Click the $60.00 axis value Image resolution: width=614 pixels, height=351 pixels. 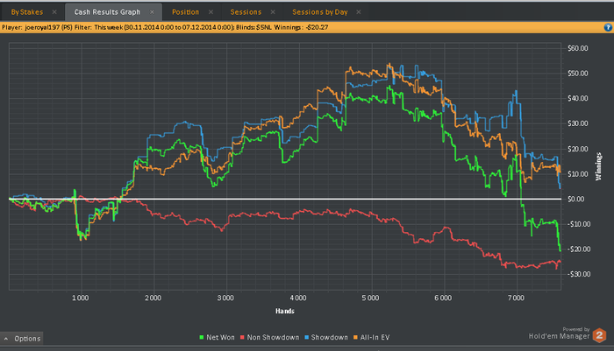(577, 48)
